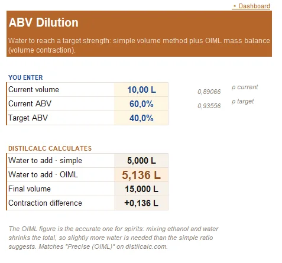Click the highlighted OIML water result 5,136 L
Image resolution: width=282 pixels, height=263 pixels.
141,175
